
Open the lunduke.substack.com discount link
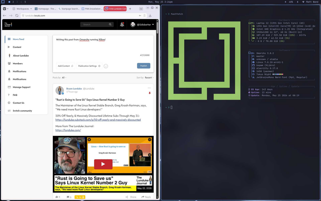coord(98,120)
